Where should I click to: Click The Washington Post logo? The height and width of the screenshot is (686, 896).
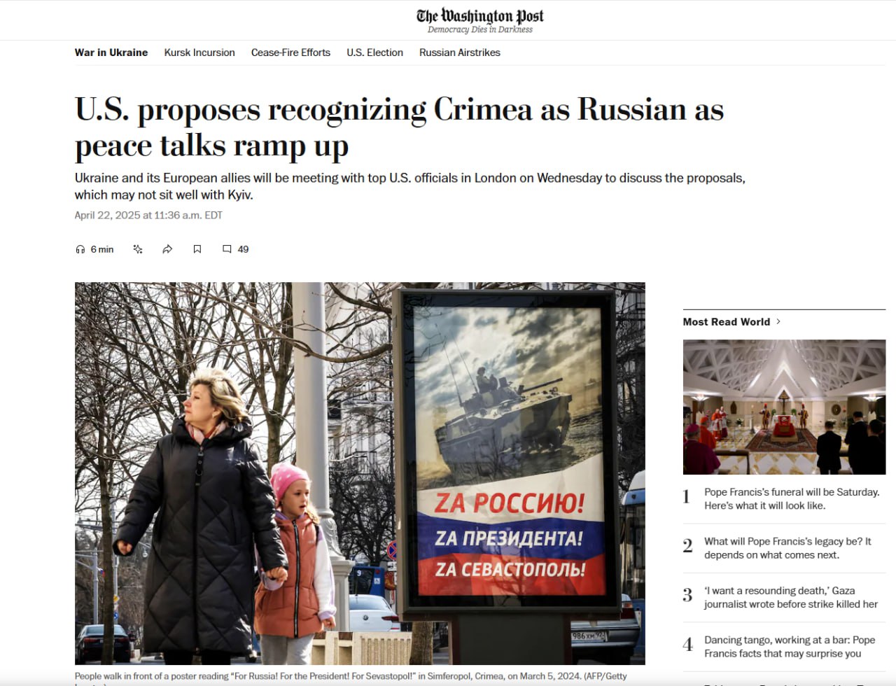coord(480,20)
